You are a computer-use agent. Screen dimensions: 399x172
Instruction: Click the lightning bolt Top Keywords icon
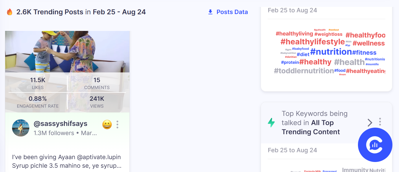tap(271, 122)
